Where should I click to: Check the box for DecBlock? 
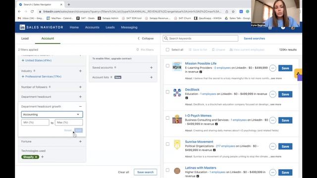[x=167, y=92]
